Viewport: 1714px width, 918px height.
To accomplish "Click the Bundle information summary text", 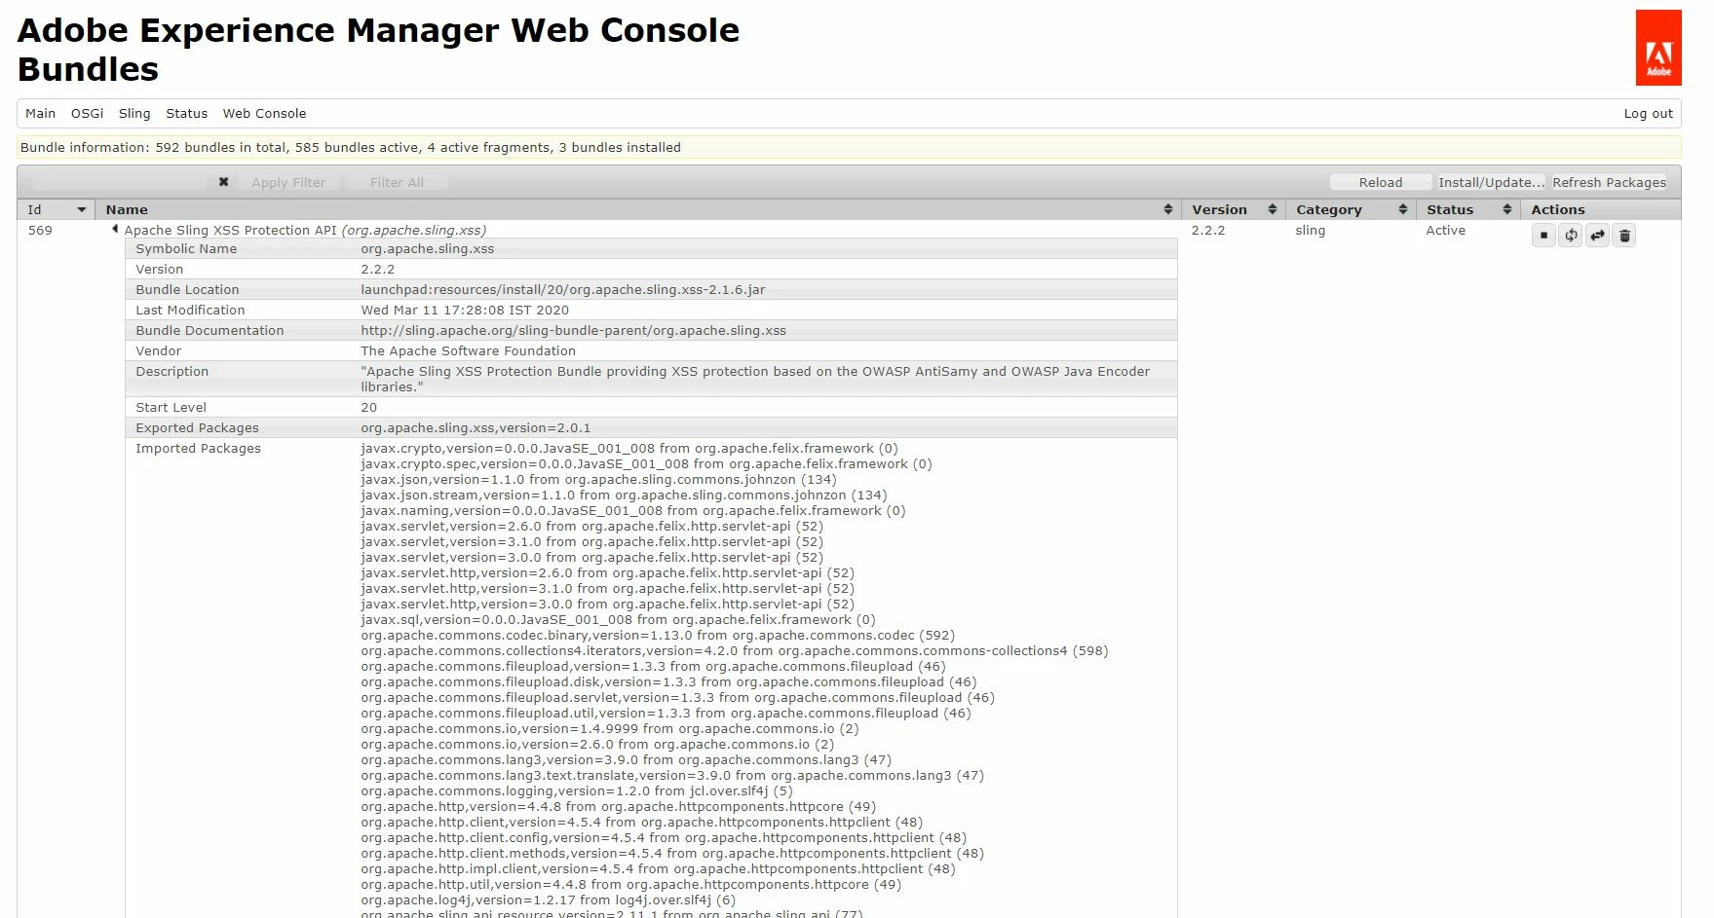I will (351, 148).
